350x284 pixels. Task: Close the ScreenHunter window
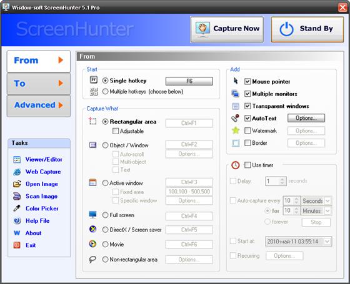tap(342, 7)
